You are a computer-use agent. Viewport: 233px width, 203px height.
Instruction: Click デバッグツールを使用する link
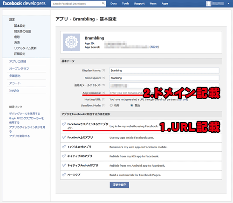(25, 114)
